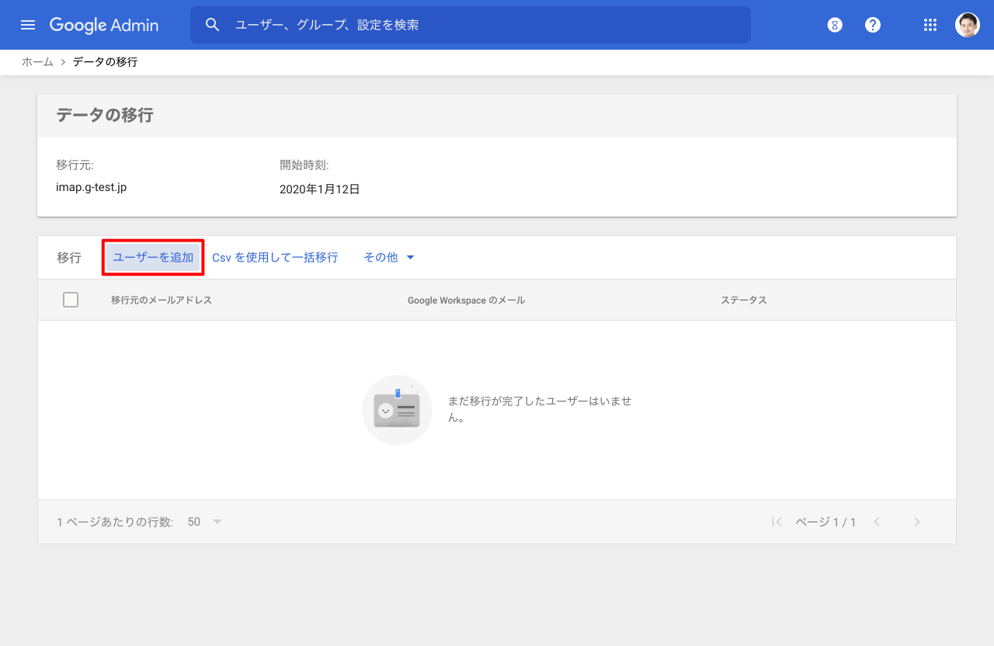Click the データの移行 card heading

[105, 116]
